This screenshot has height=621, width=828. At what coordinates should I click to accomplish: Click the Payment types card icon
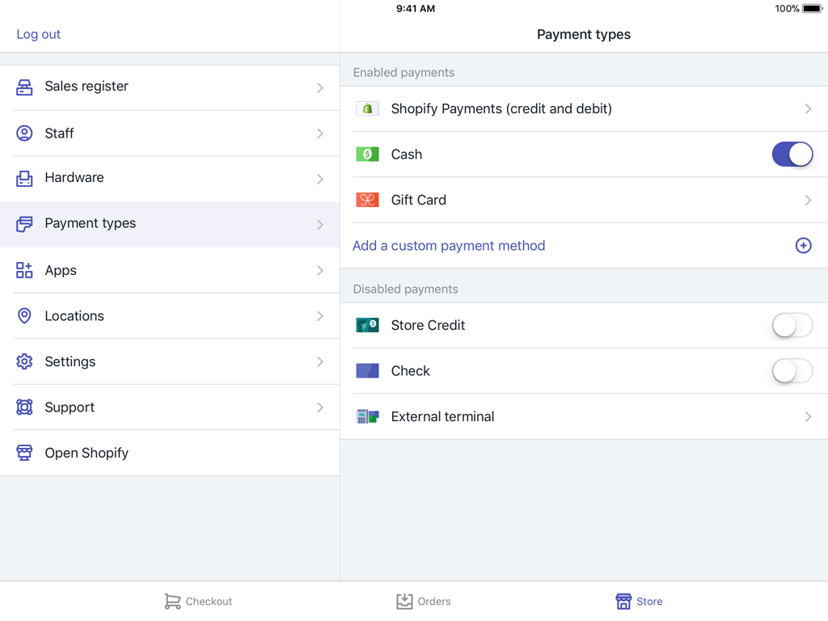pos(24,224)
